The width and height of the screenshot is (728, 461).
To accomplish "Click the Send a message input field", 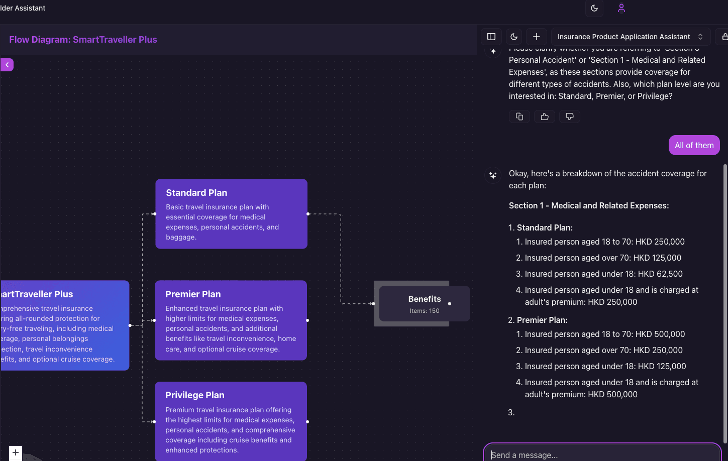I will [x=602, y=454].
